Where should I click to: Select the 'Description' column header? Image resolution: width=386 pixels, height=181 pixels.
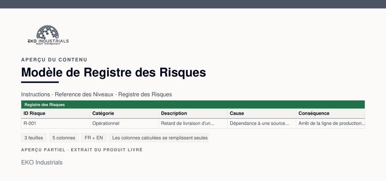pyautogui.click(x=193, y=113)
